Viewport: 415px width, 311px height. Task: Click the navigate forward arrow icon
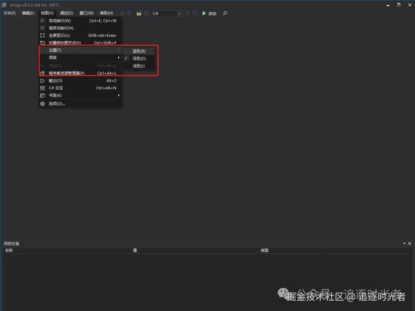pyautogui.click(x=129, y=13)
